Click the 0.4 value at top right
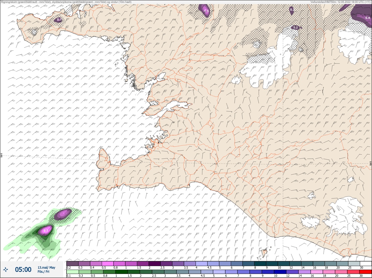The image size is (372, 278). coord(368,18)
